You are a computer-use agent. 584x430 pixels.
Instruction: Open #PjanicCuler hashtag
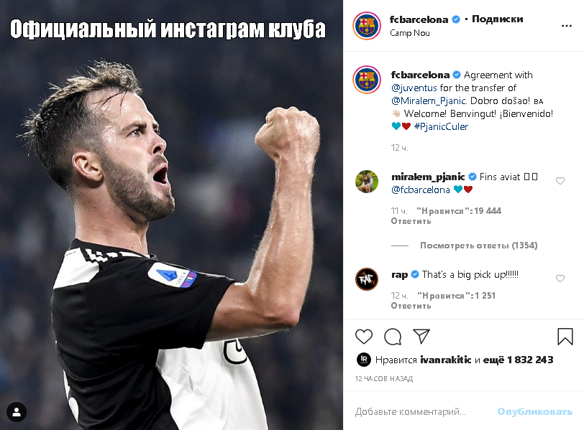click(441, 127)
